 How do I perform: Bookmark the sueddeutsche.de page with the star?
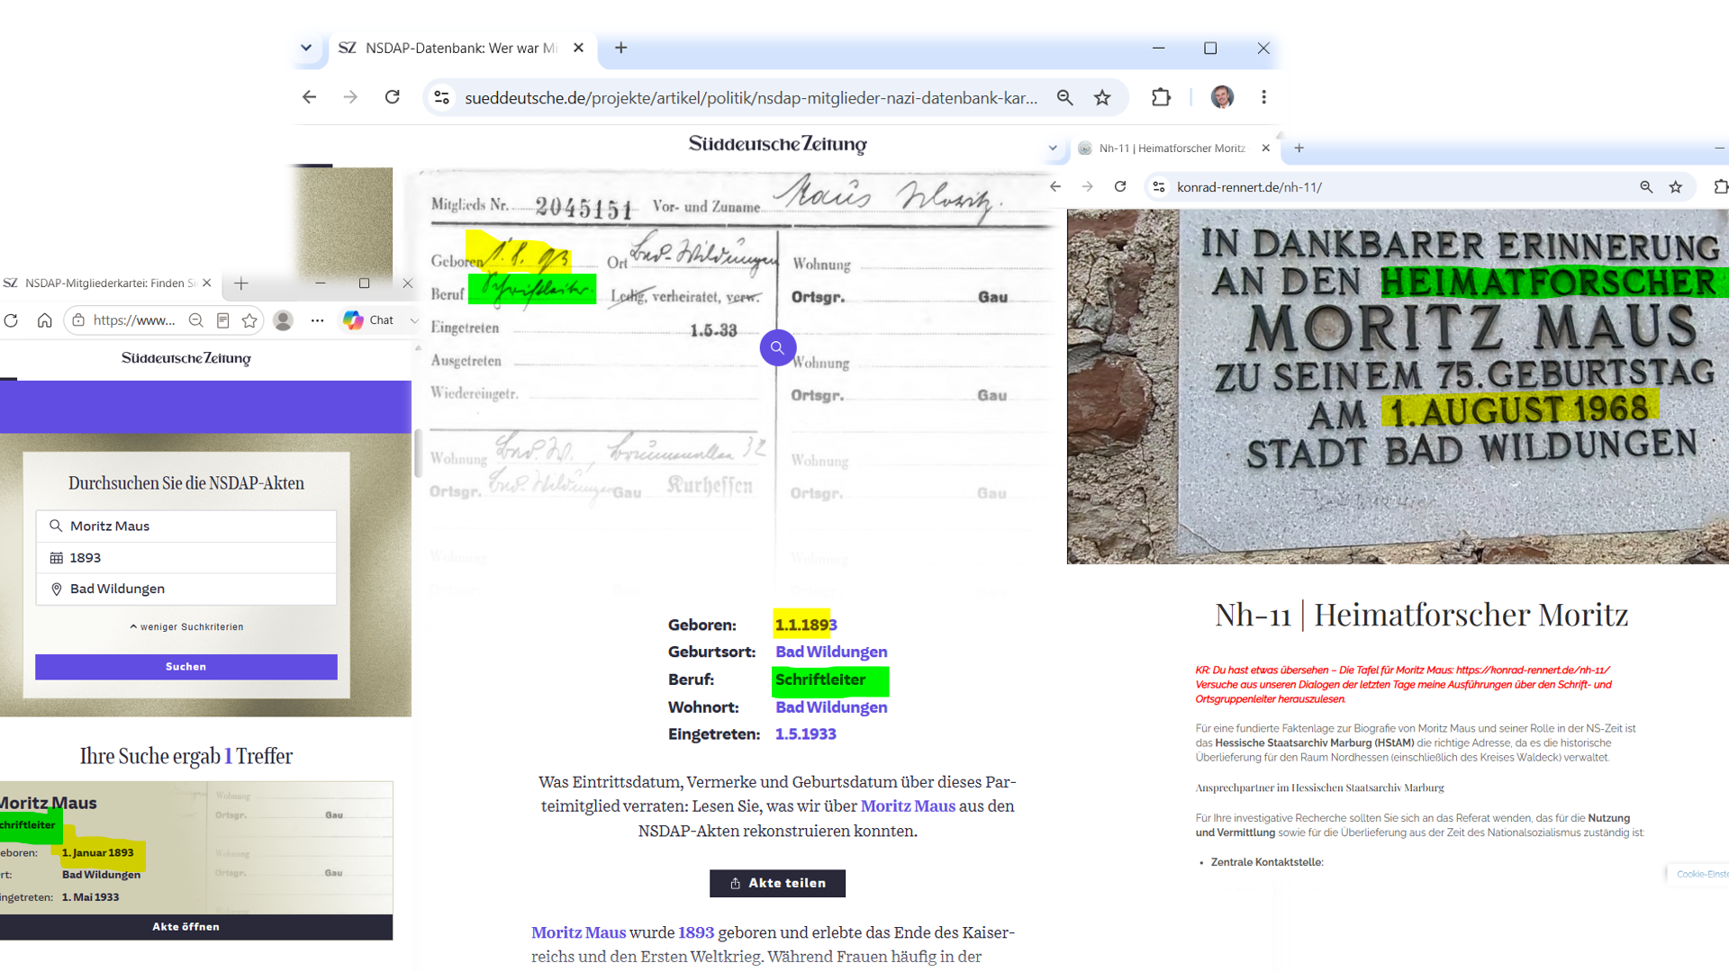1102,97
